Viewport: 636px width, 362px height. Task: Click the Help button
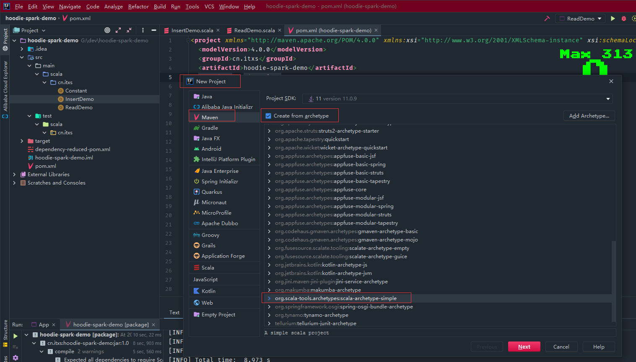point(599,347)
